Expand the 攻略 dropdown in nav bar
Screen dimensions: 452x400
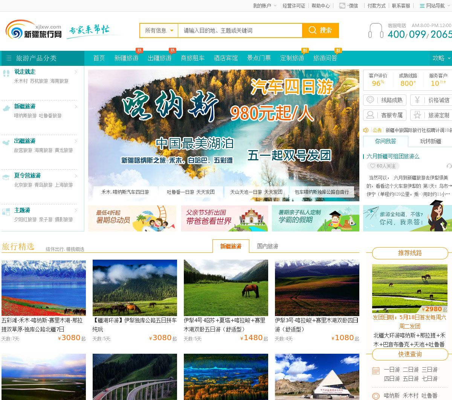[441, 58]
